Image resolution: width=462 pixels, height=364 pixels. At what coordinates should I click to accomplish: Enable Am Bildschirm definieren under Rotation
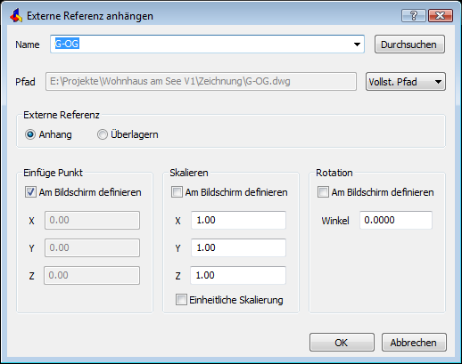323,192
